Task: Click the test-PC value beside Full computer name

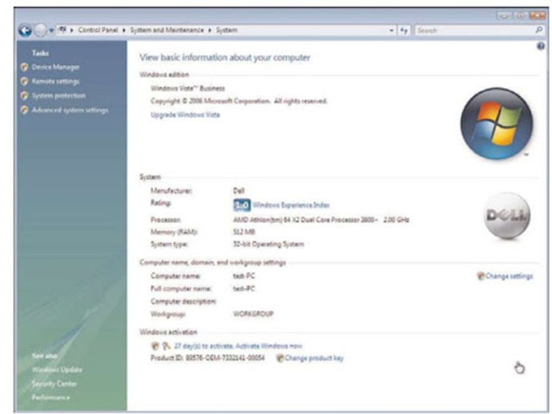Action: coord(244,289)
